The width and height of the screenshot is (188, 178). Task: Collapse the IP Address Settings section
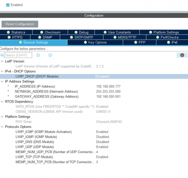[2, 82]
